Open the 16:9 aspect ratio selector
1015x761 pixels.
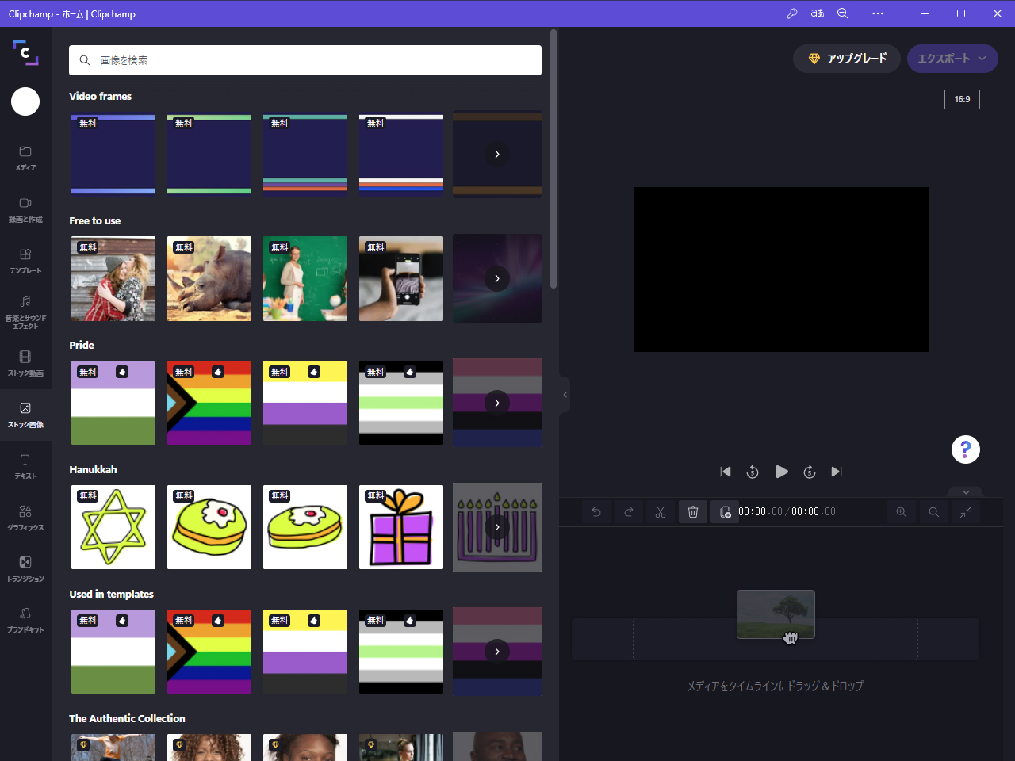click(962, 99)
